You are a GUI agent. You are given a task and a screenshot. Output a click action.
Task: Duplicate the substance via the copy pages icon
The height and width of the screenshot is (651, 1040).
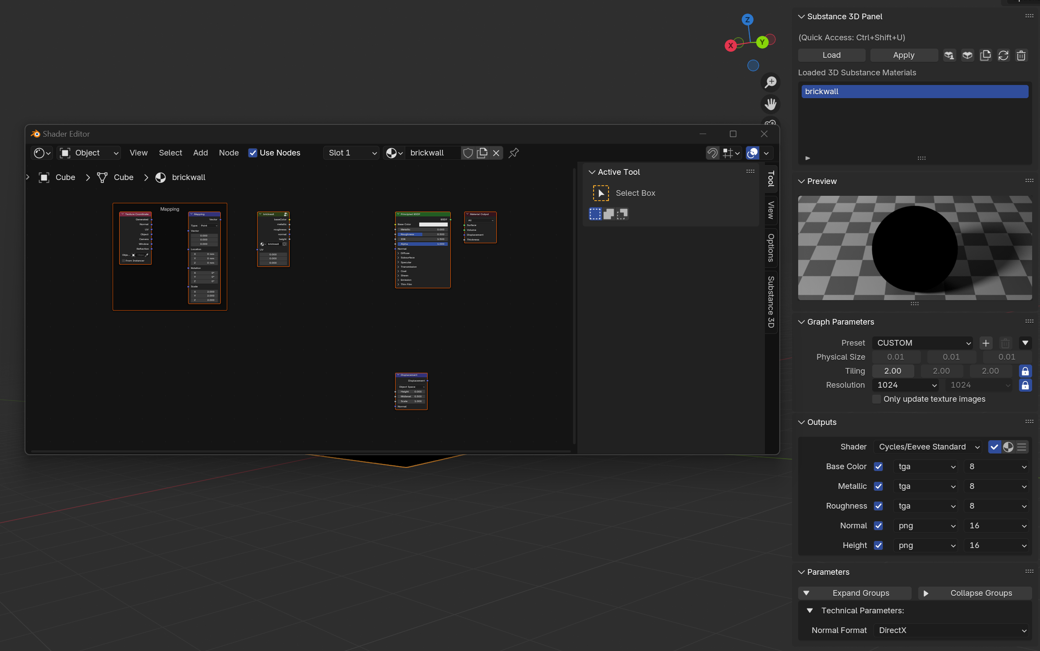click(985, 56)
